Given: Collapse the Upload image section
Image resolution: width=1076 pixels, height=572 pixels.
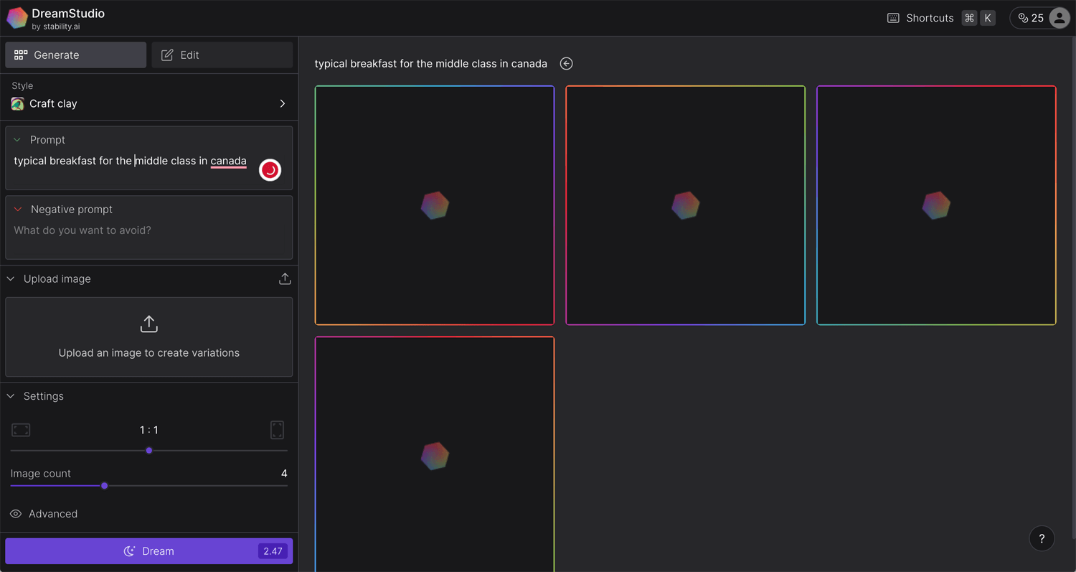Looking at the screenshot, I should point(11,279).
